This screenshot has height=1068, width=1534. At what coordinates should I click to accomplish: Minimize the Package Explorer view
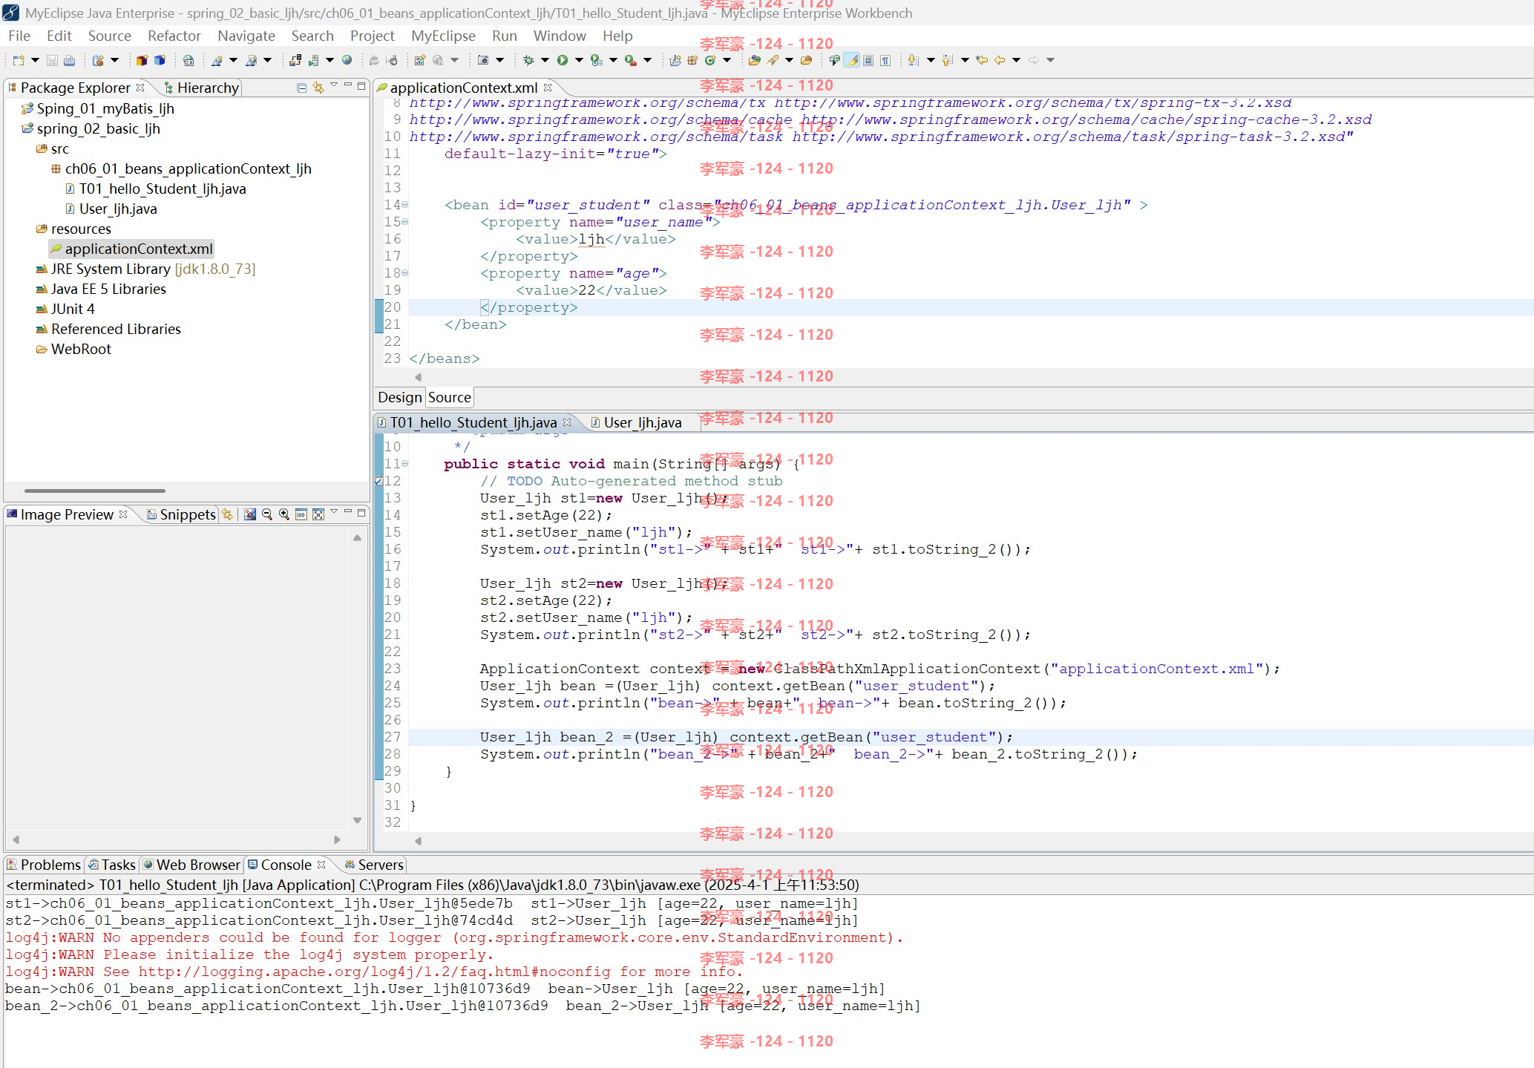point(347,85)
